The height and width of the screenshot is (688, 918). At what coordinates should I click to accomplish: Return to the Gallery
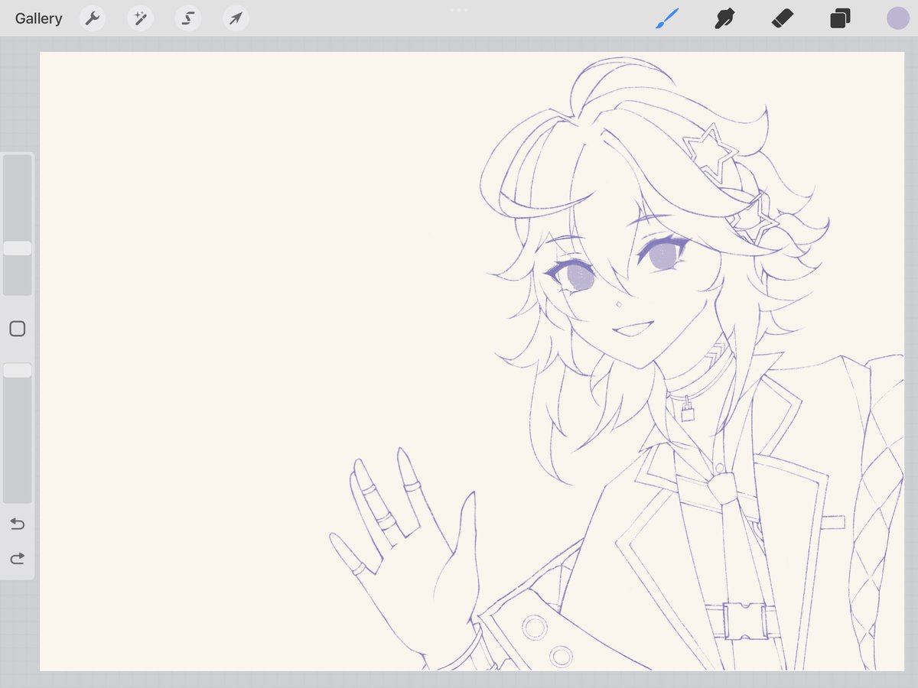point(38,18)
